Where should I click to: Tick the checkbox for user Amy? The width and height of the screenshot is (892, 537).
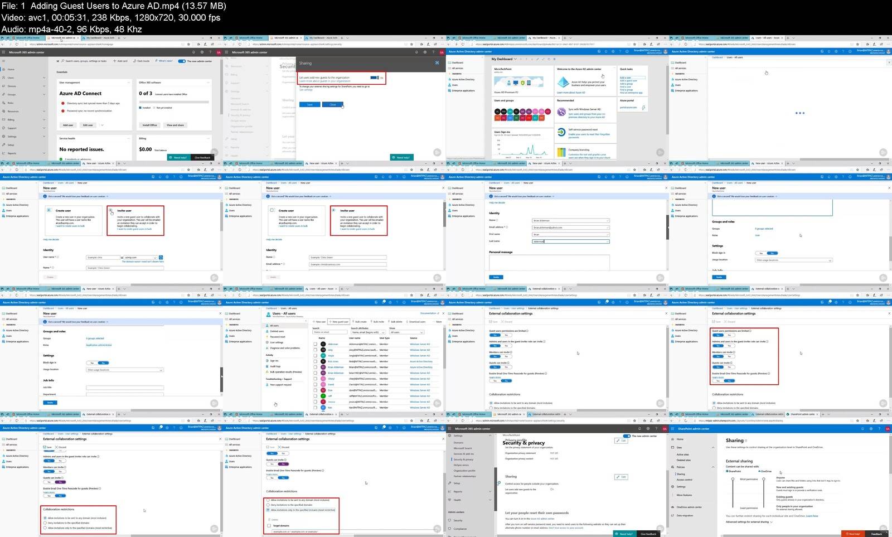tap(316, 350)
